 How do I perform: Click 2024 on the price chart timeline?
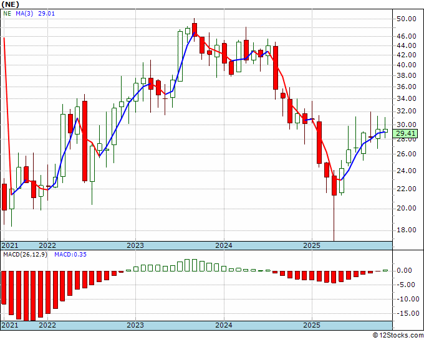pos(224,245)
